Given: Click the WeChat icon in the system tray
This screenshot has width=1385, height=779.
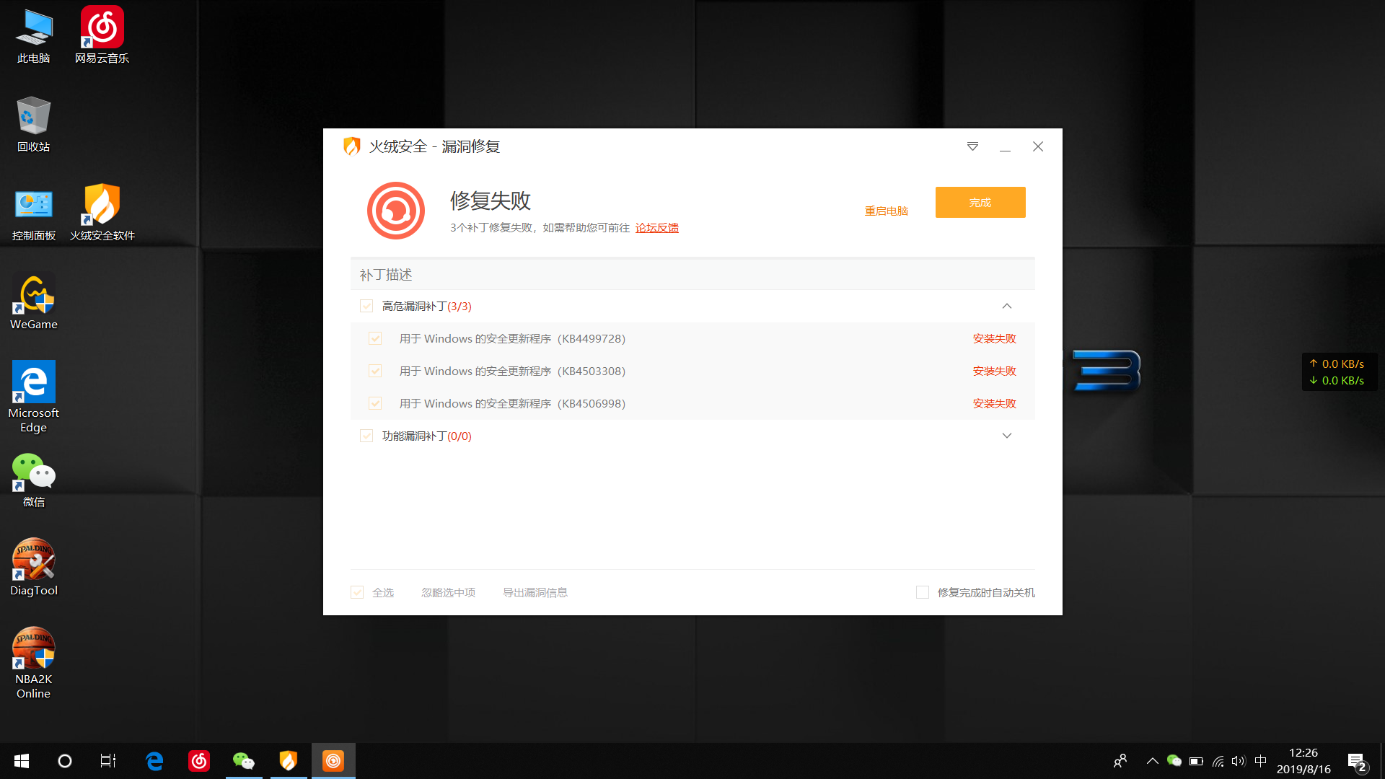Looking at the screenshot, I should point(1174,760).
